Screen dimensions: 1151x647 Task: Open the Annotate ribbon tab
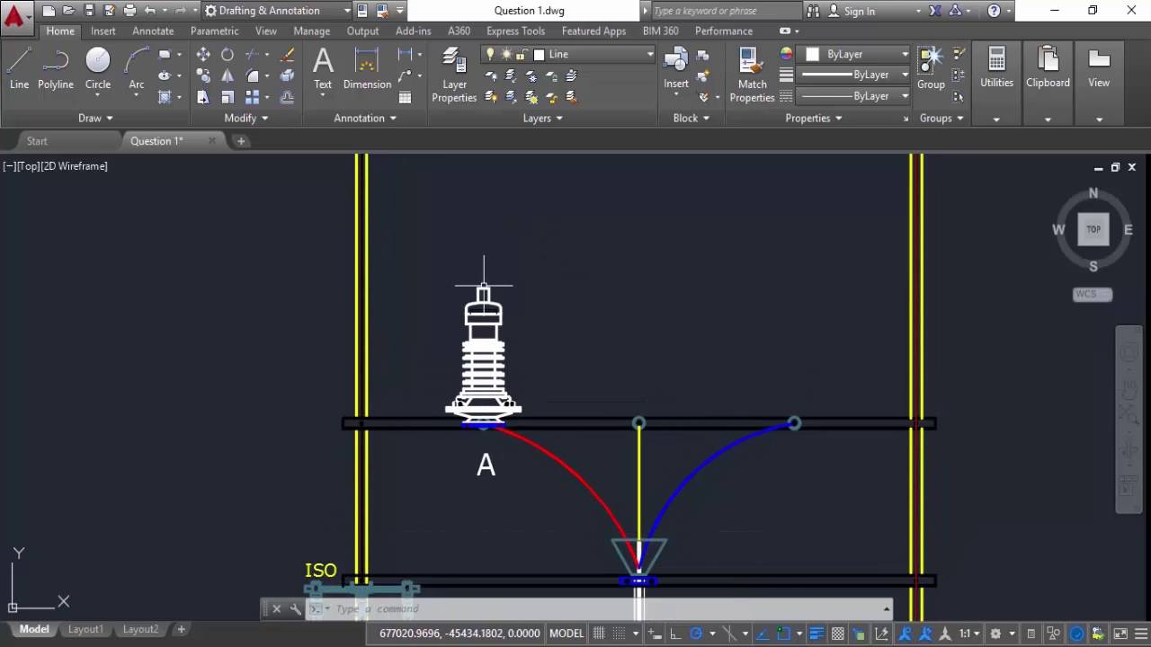point(153,31)
